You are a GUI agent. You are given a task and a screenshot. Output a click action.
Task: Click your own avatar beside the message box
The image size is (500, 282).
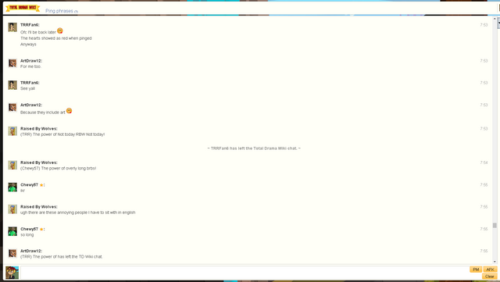coord(12,273)
